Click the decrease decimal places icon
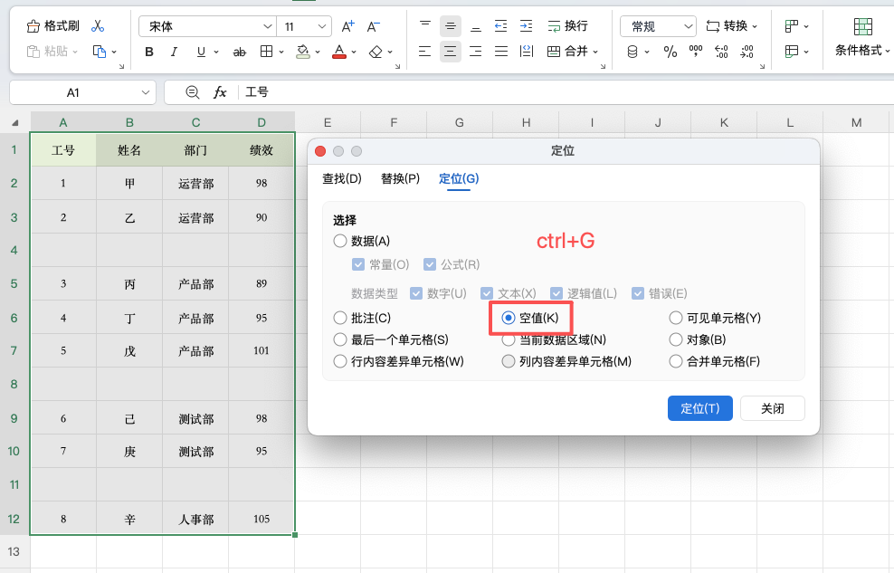Image resolution: width=894 pixels, height=573 pixels. coord(747,52)
